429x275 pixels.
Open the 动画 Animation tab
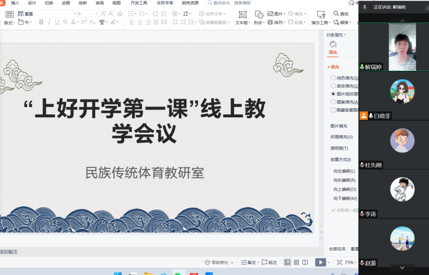pos(66,3)
